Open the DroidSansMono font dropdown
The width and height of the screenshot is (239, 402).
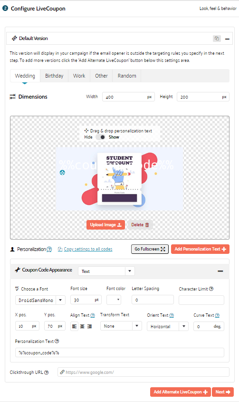click(x=40, y=300)
